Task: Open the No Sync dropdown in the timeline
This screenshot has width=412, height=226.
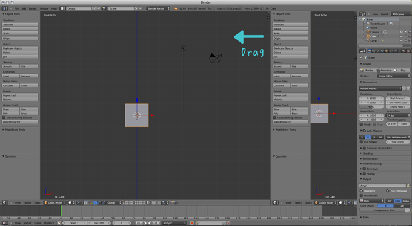Action: coord(174,223)
